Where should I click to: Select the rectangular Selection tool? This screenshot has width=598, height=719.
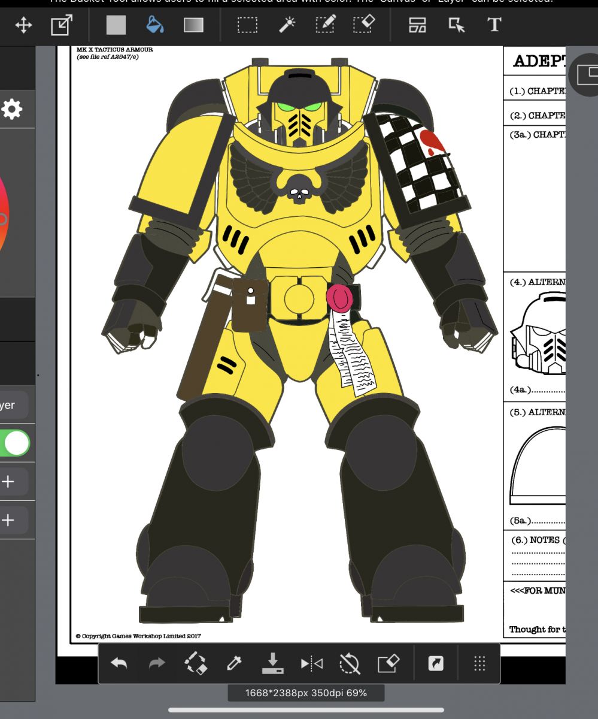[247, 25]
